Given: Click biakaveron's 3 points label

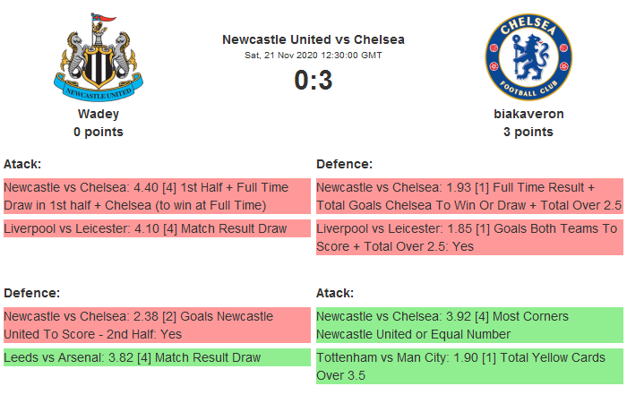Looking at the screenshot, I should pyautogui.click(x=528, y=132).
